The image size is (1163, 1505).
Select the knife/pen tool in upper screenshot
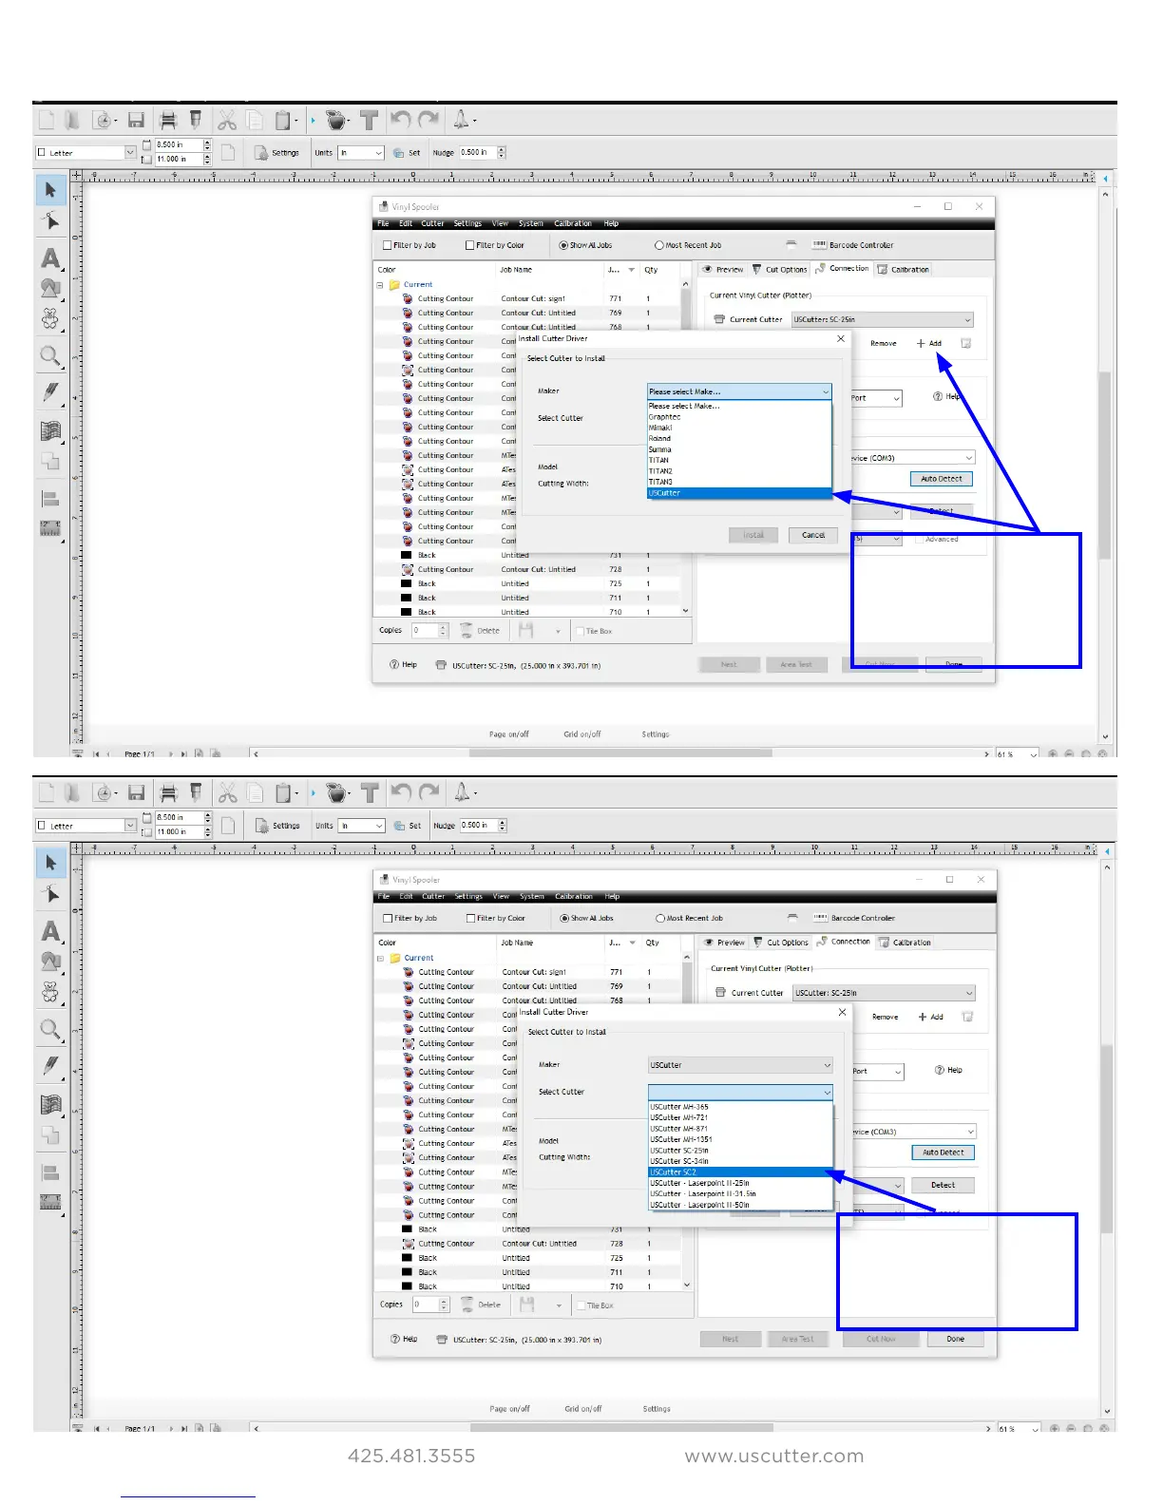50,391
